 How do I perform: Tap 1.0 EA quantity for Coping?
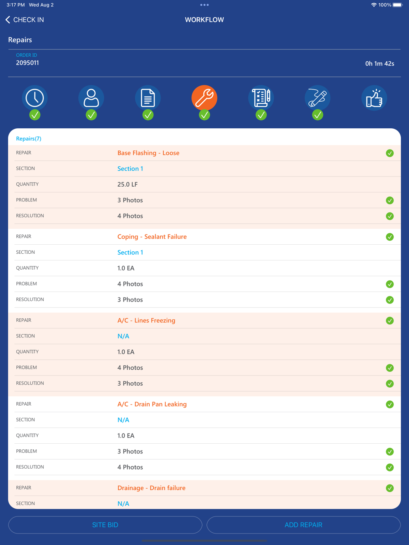click(x=126, y=268)
